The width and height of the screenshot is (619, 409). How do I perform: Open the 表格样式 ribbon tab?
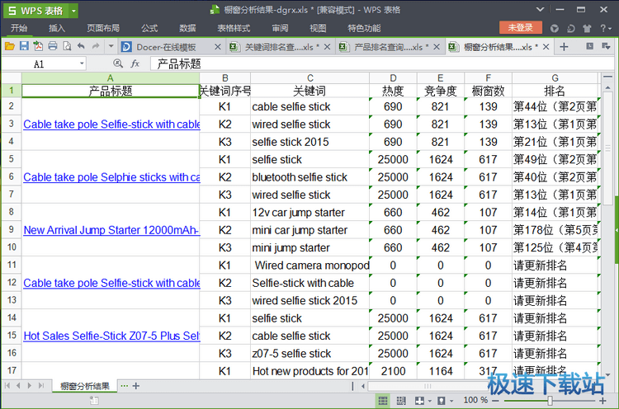click(234, 28)
